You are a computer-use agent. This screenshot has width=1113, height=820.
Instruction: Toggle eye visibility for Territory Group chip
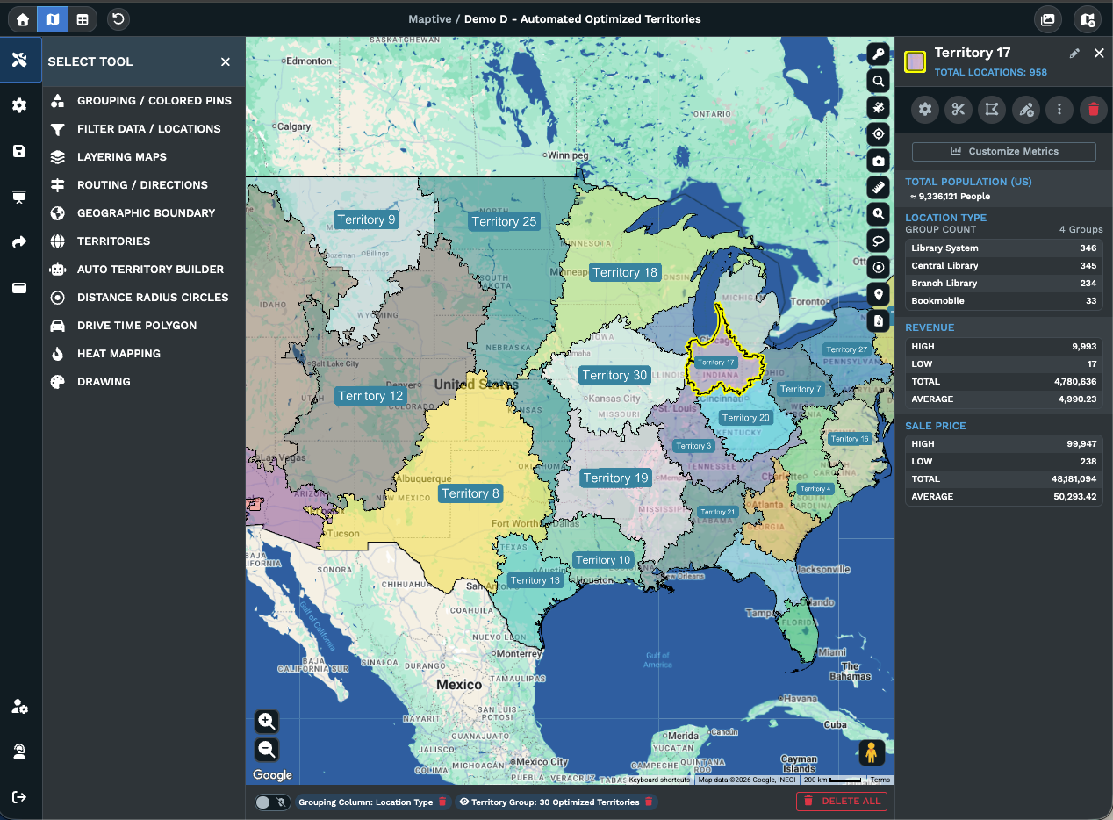pos(464,802)
